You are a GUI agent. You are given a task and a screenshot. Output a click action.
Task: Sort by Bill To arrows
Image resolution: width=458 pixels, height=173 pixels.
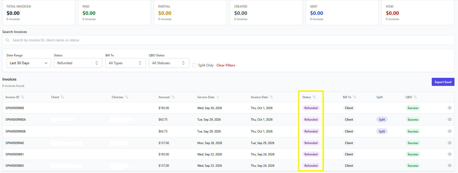pos(355,97)
